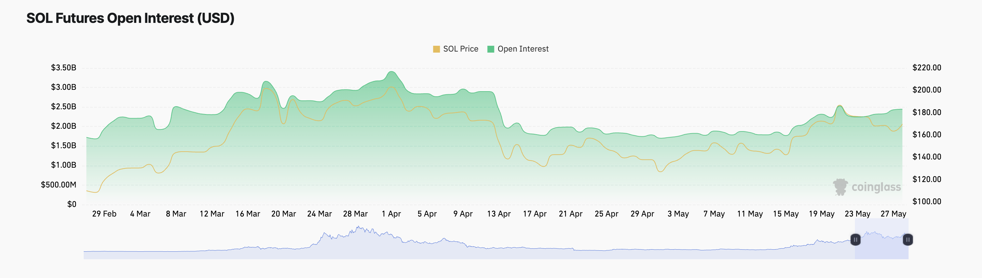Click the $100.00 price axis label
982x278 pixels.
click(926, 201)
